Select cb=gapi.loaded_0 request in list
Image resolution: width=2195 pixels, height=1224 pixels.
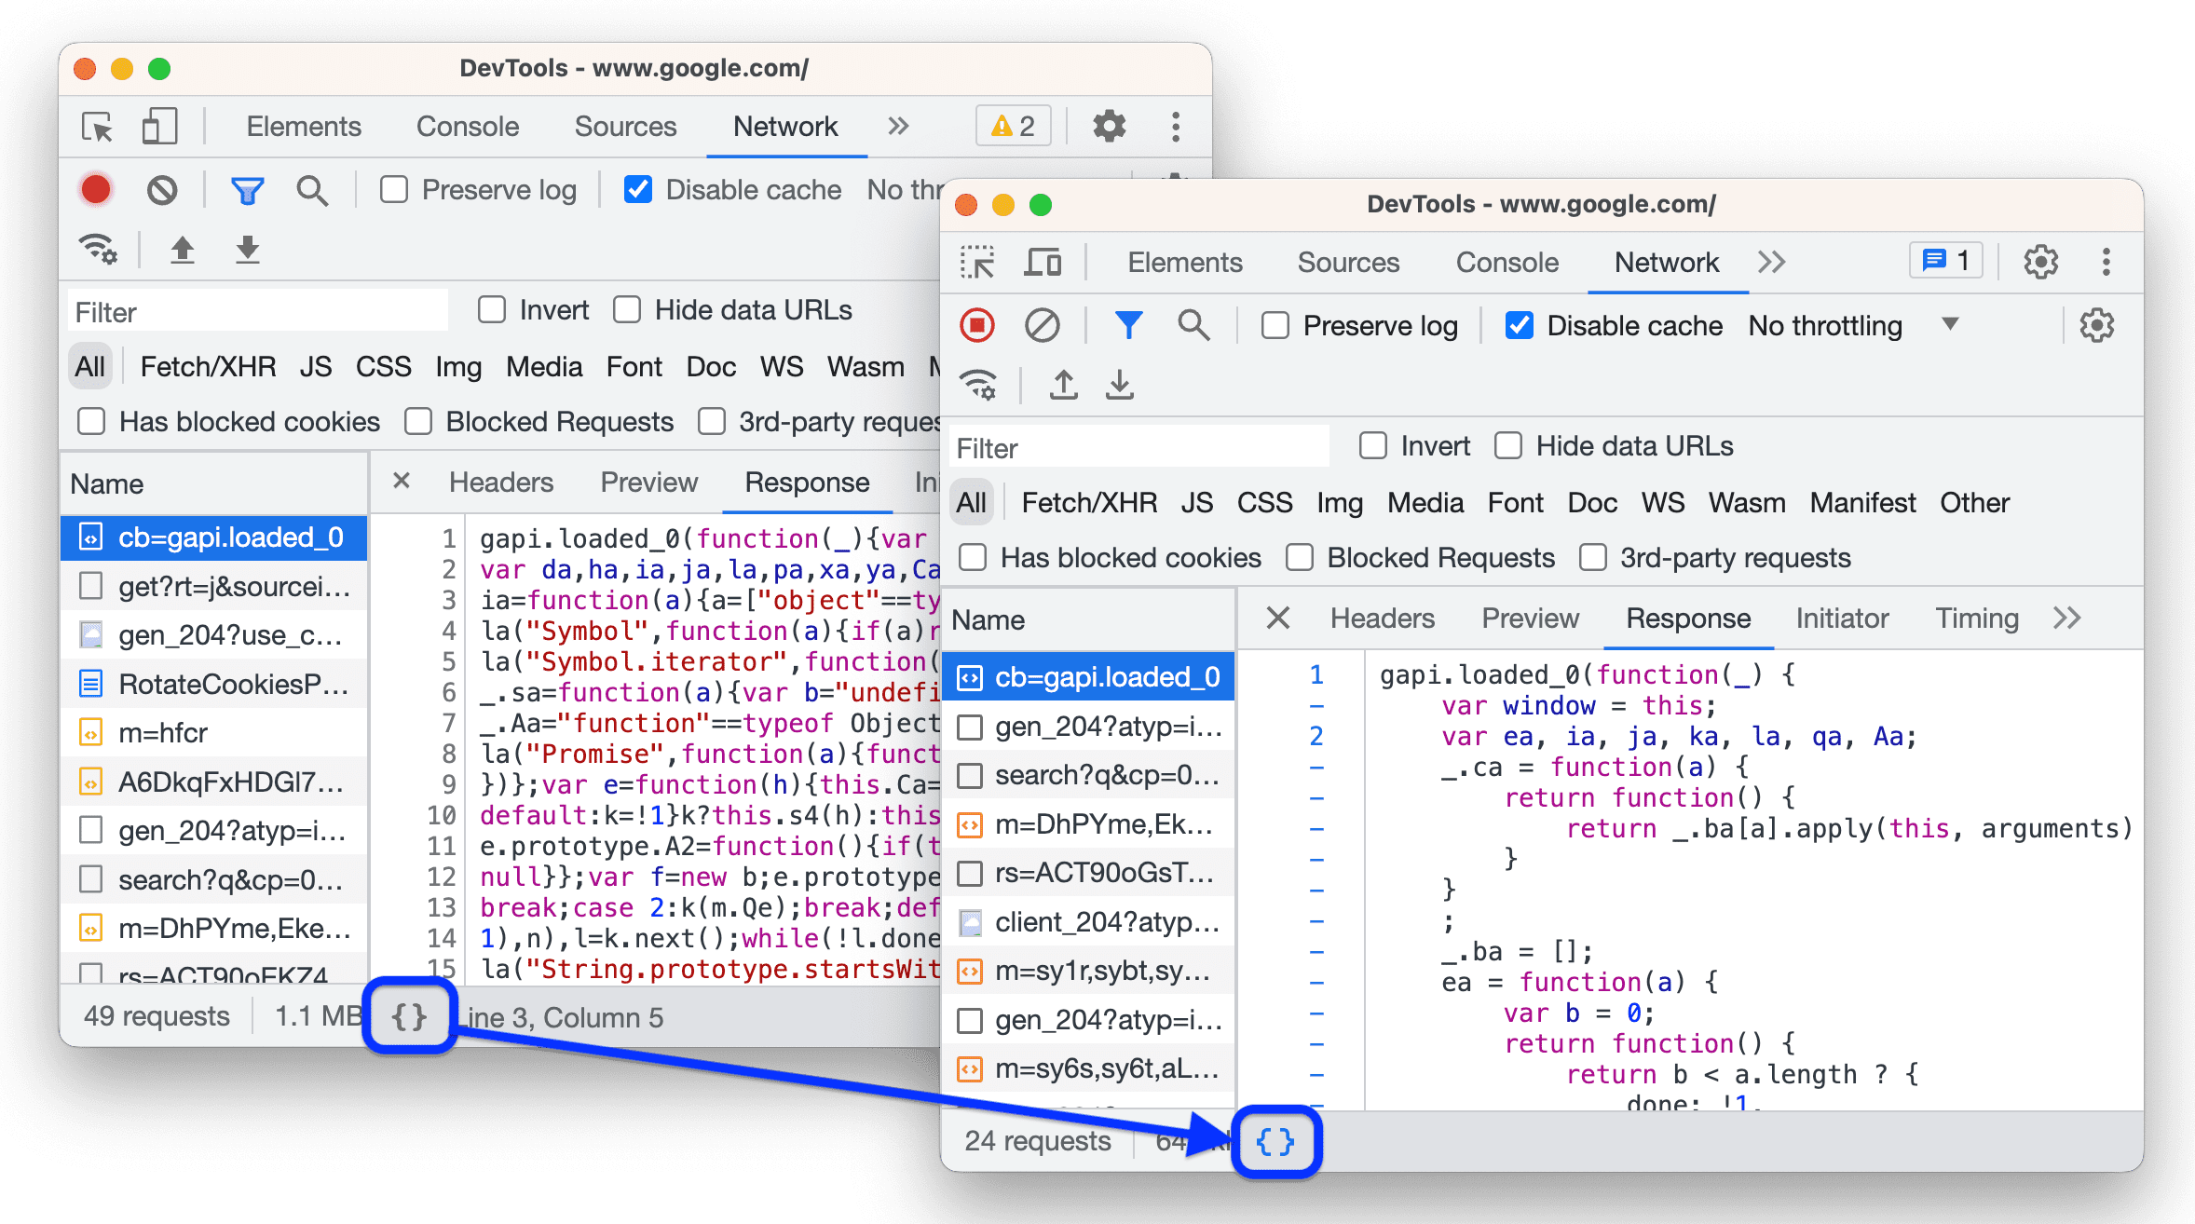tap(1095, 675)
